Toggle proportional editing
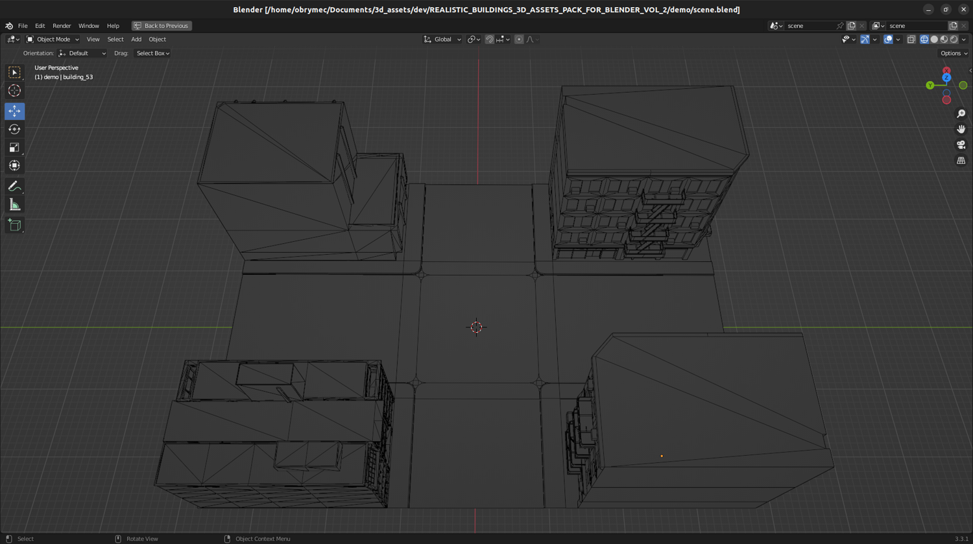973x544 pixels. [519, 40]
